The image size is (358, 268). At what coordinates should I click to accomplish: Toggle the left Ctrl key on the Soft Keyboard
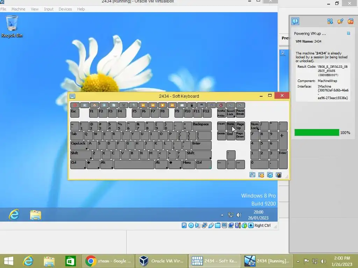coord(78,164)
